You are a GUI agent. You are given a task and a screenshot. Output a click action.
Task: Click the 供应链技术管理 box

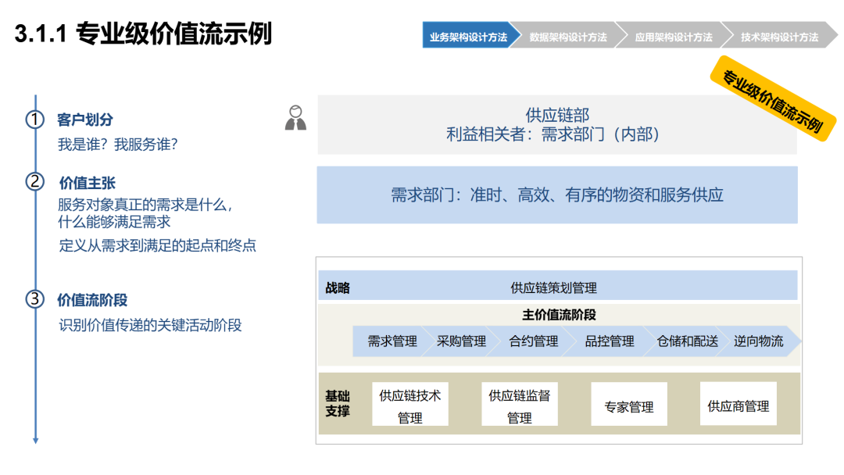410,405
